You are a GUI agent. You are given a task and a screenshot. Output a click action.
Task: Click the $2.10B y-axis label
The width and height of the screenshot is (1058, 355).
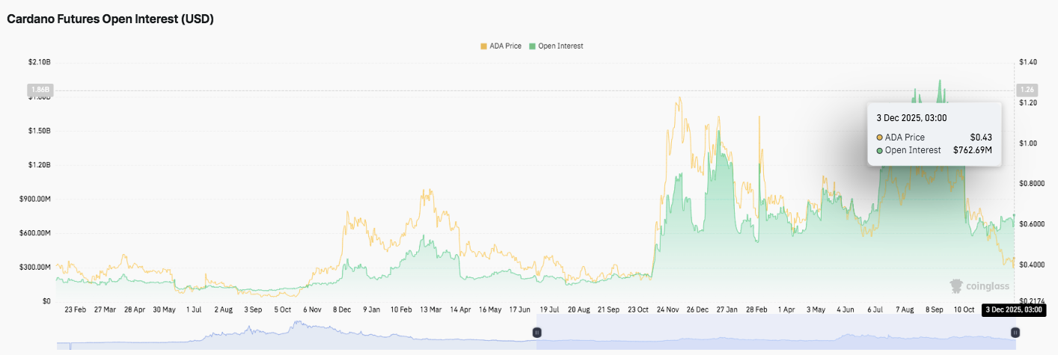38,62
